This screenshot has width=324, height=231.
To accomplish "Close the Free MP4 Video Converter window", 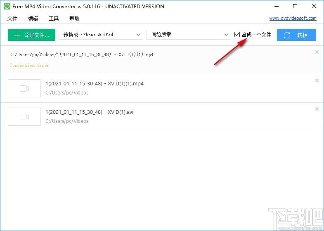I will 314,6.
